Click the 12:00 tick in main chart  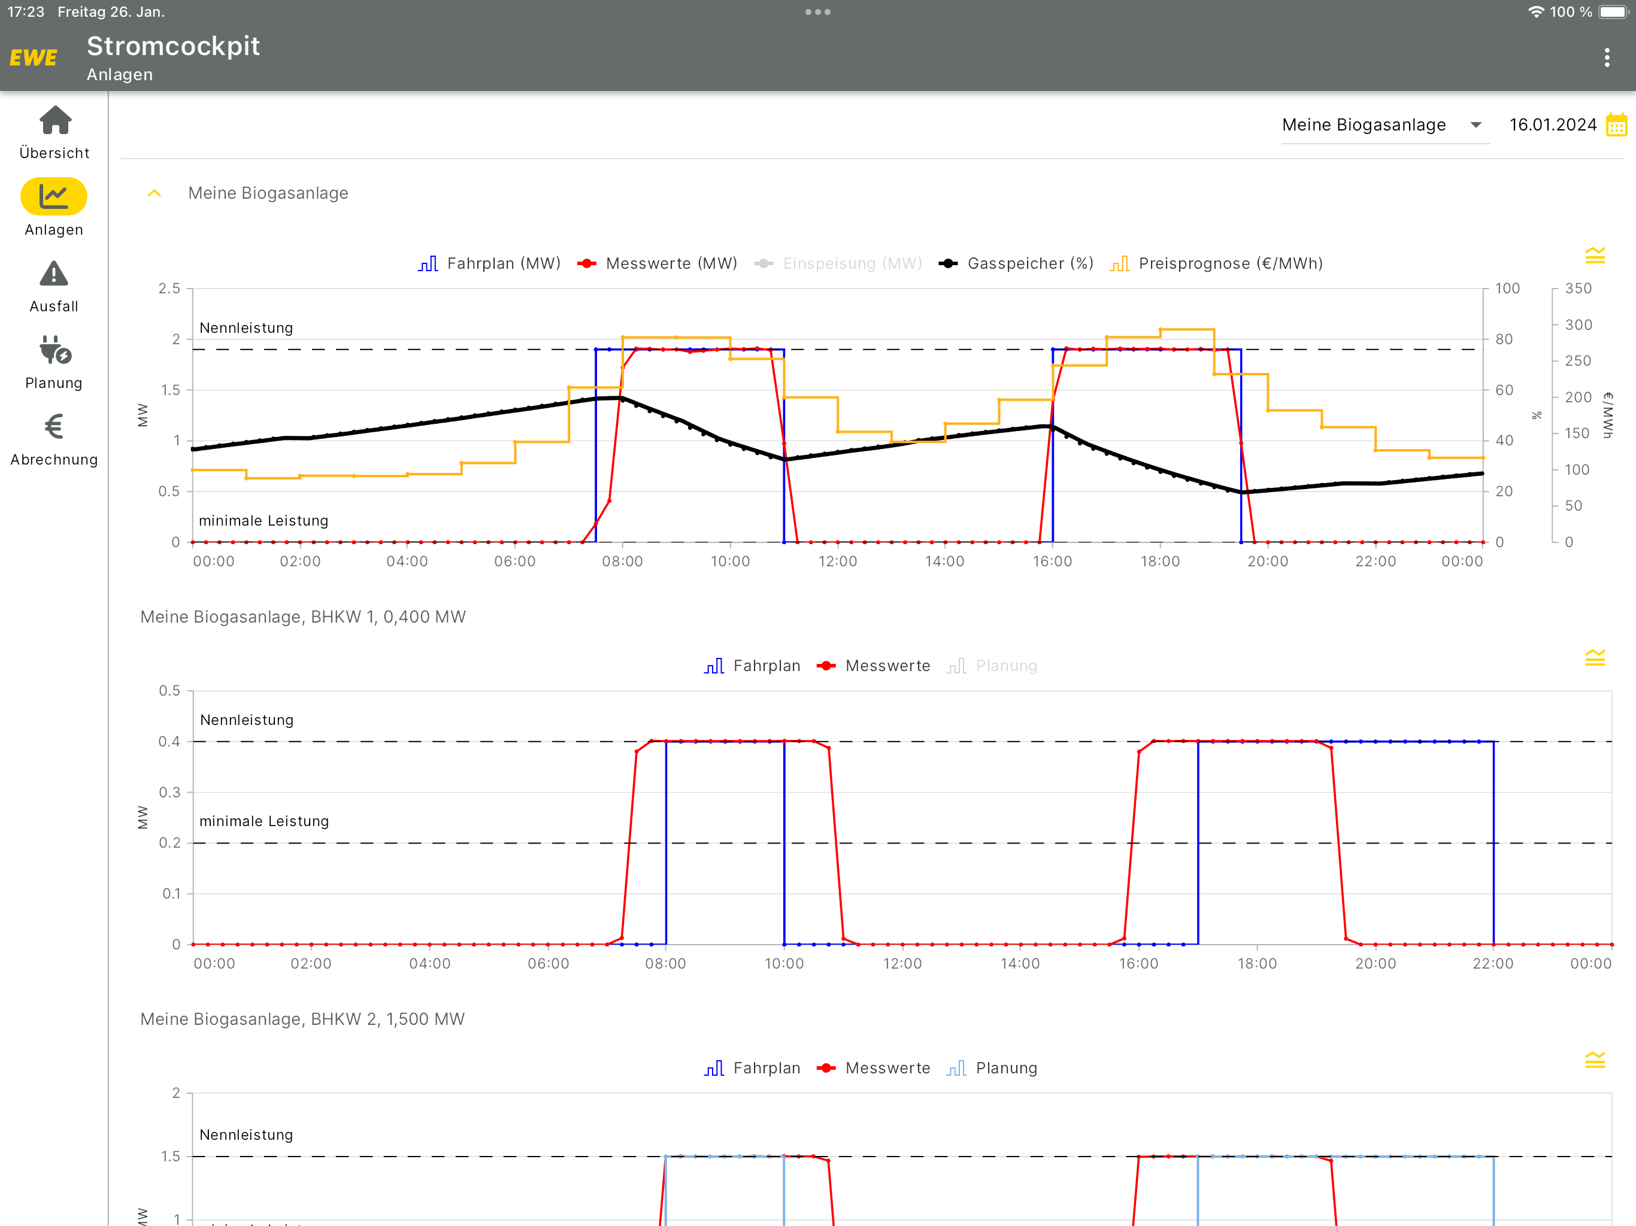pos(837,562)
